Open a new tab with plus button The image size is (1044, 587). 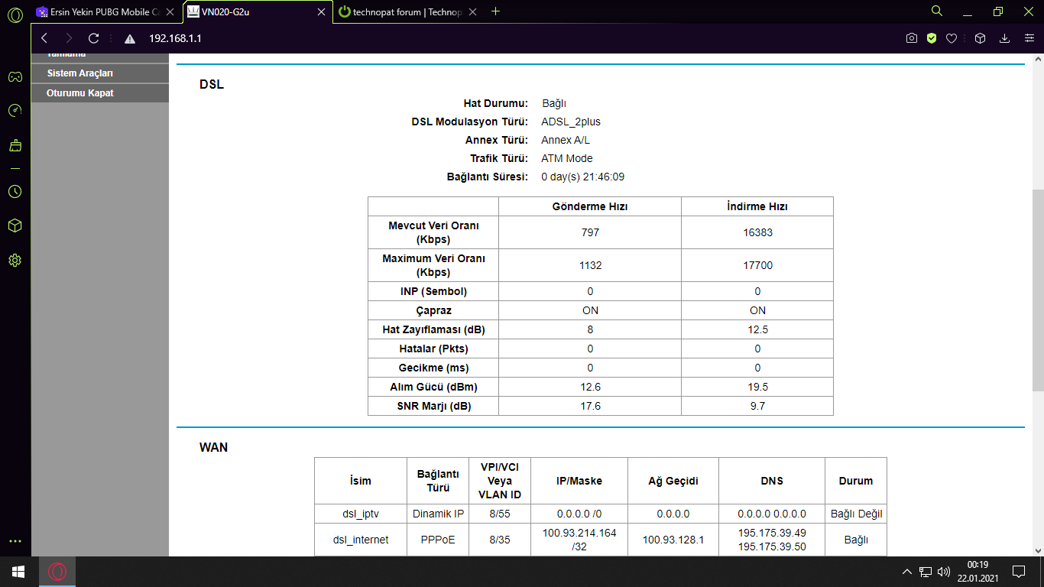(x=496, y=11)
